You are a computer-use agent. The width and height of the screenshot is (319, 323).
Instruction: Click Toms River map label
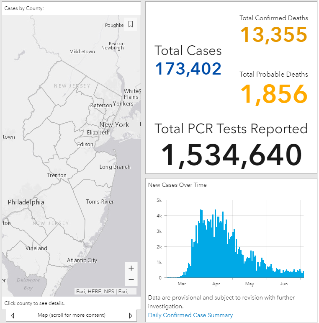[100, 202]
